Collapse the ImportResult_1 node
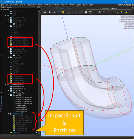 [8, 114]
